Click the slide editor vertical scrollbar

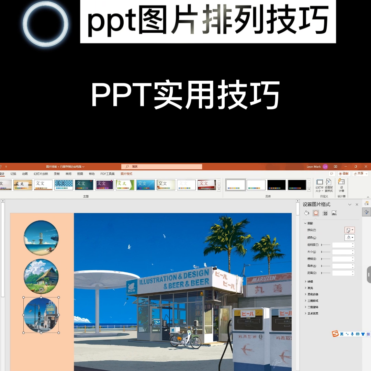coord(297,285)
